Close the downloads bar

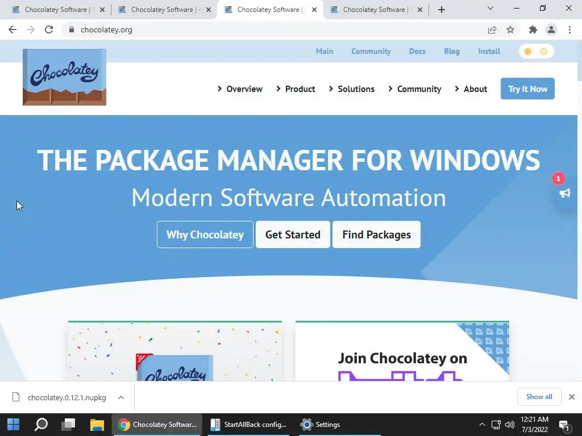pos(572,397)
